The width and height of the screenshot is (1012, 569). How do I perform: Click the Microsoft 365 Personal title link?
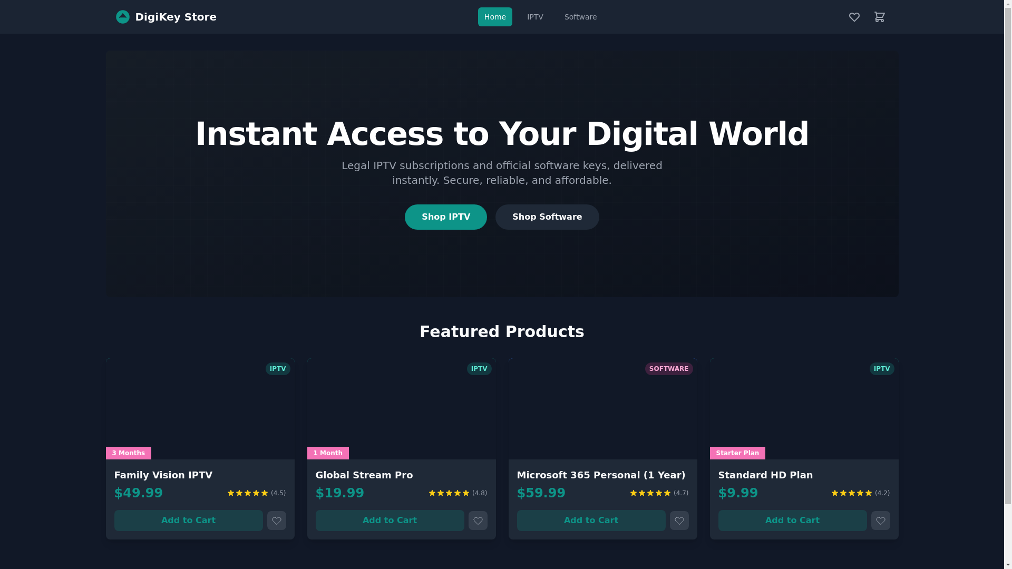(601, 475)
